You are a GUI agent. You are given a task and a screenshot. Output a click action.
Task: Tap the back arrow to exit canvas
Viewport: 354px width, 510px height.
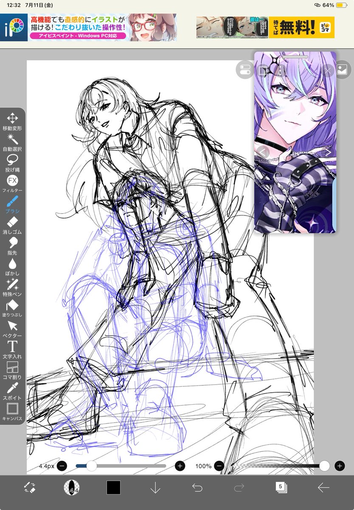[x=324, y=487]
